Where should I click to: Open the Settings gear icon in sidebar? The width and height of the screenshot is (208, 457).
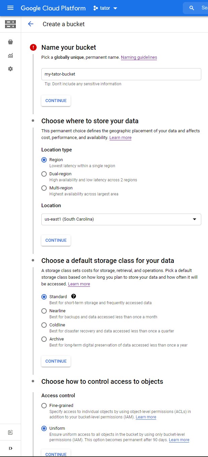click(10, 69)
